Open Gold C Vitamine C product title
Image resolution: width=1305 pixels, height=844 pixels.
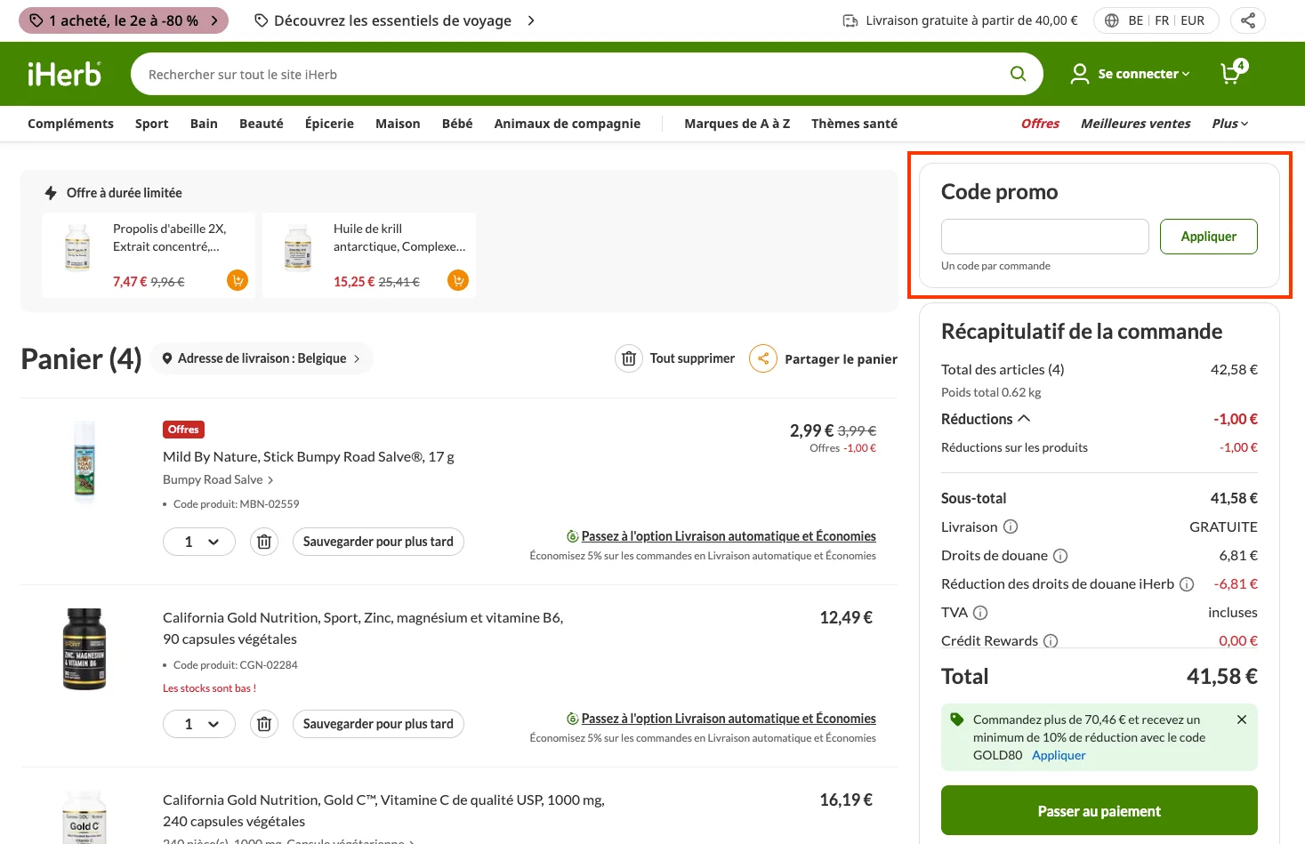[x=383, y=810]
